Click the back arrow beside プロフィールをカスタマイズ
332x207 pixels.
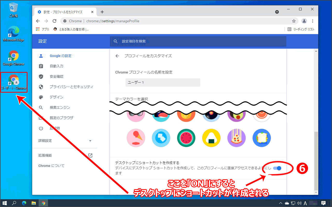pos(117,56)
